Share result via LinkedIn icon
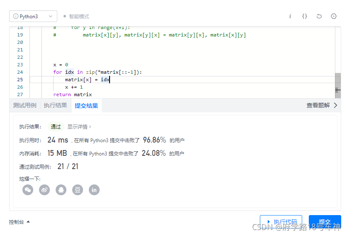This screenshot has height=235, width=347. click(94, 190)
